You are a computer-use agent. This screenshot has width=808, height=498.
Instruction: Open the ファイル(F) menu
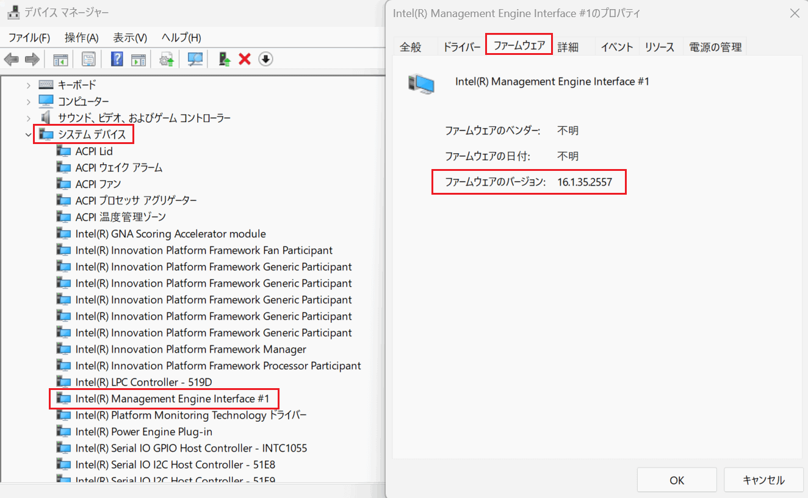[29, 37]
